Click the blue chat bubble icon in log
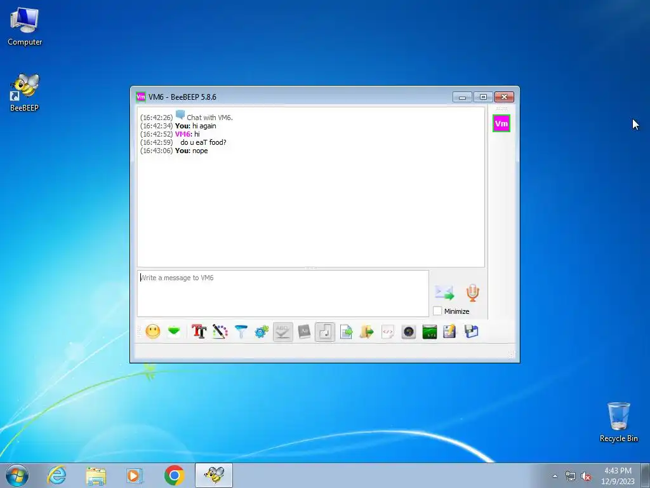Viewport: 650px width, 488px height. pos(180,115)
